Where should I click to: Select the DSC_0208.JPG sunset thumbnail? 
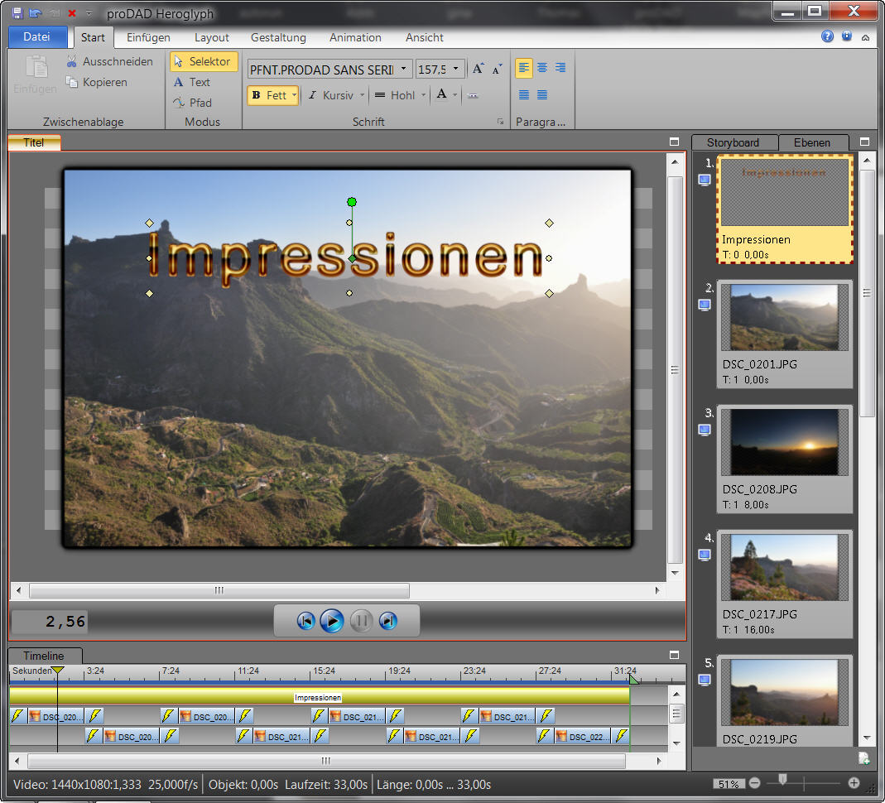pos(784,442)
